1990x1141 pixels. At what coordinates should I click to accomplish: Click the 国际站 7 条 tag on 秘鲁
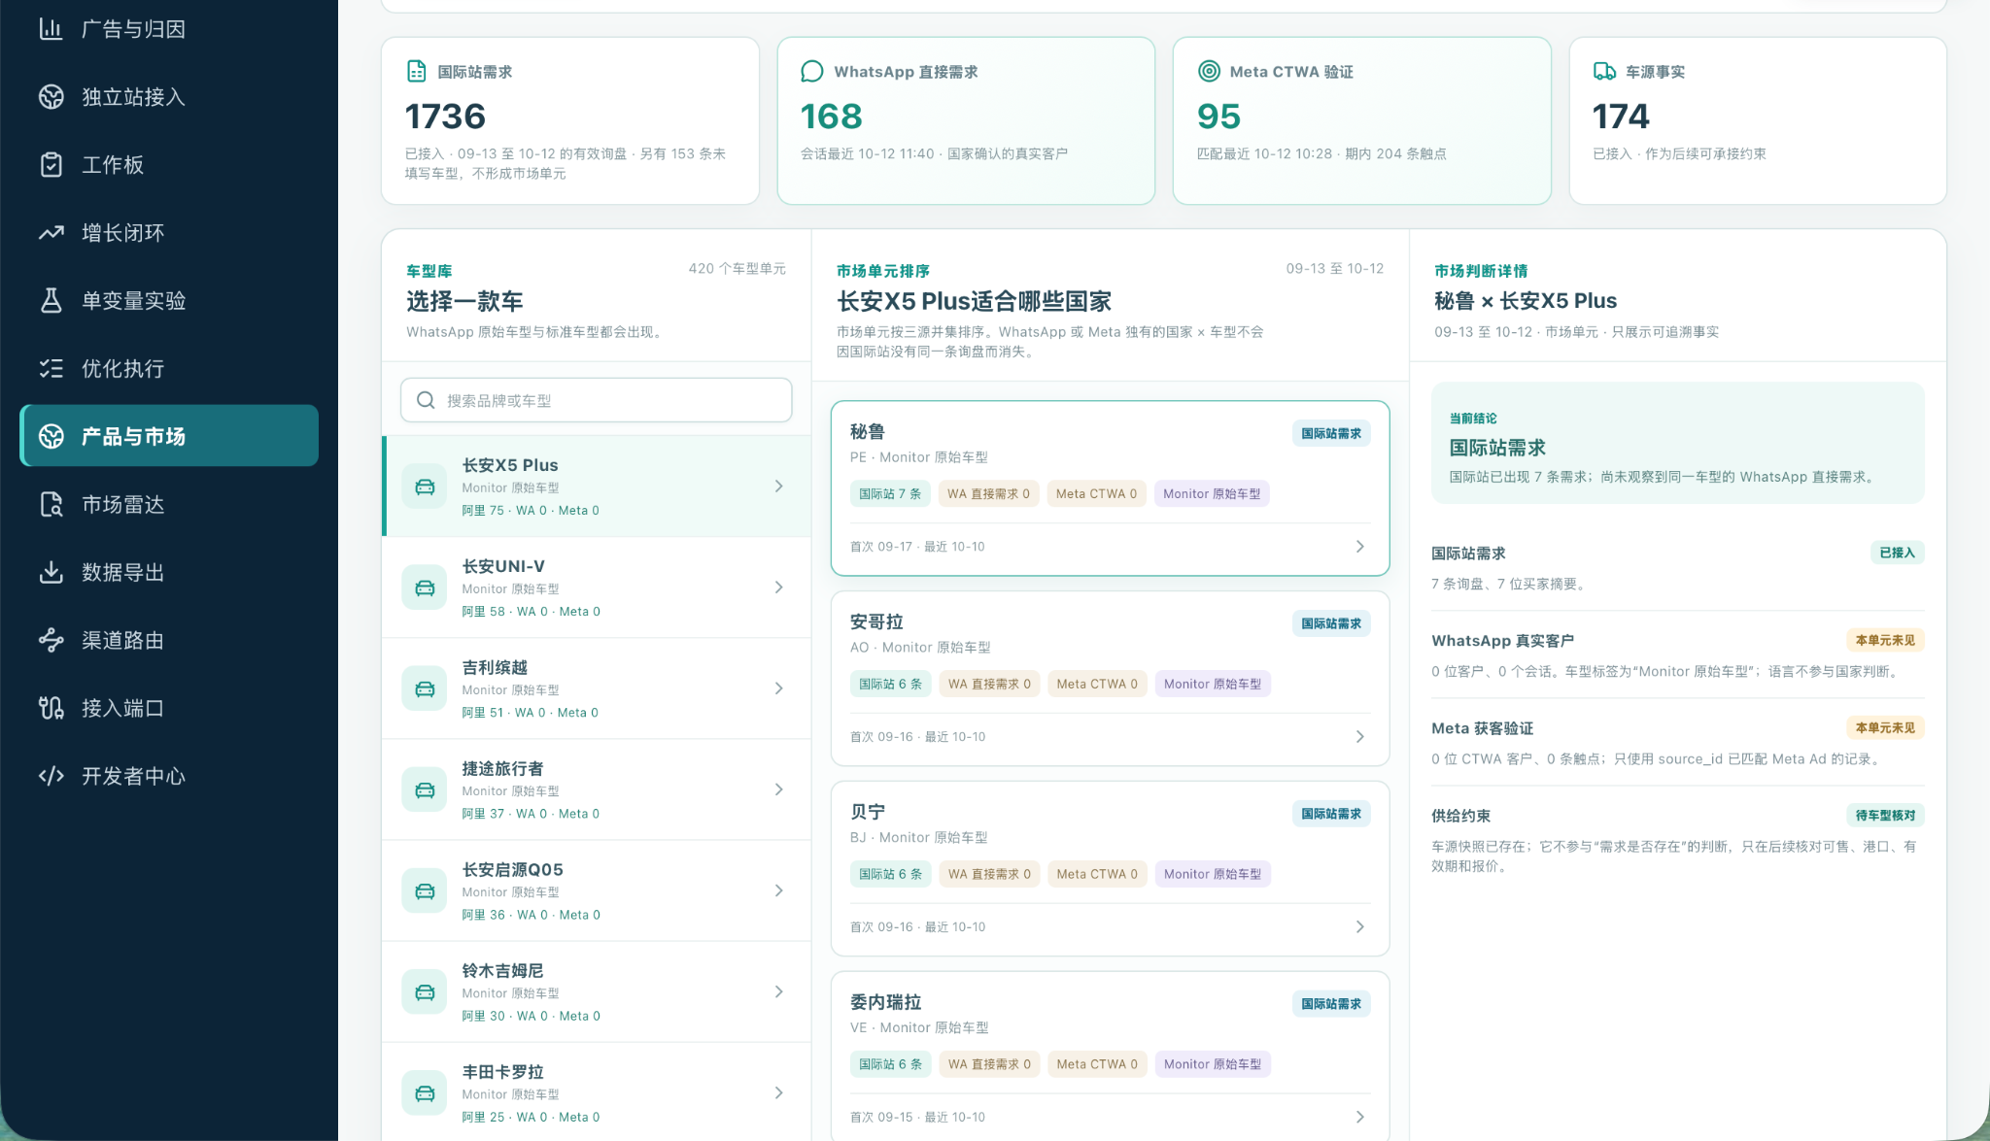point(890,493)
